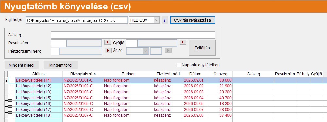The width and height of the screenshot is (327, 122).
Task: Select 'Lekönyvelt tétel (16)' status cell
Action: click(39, 103)
